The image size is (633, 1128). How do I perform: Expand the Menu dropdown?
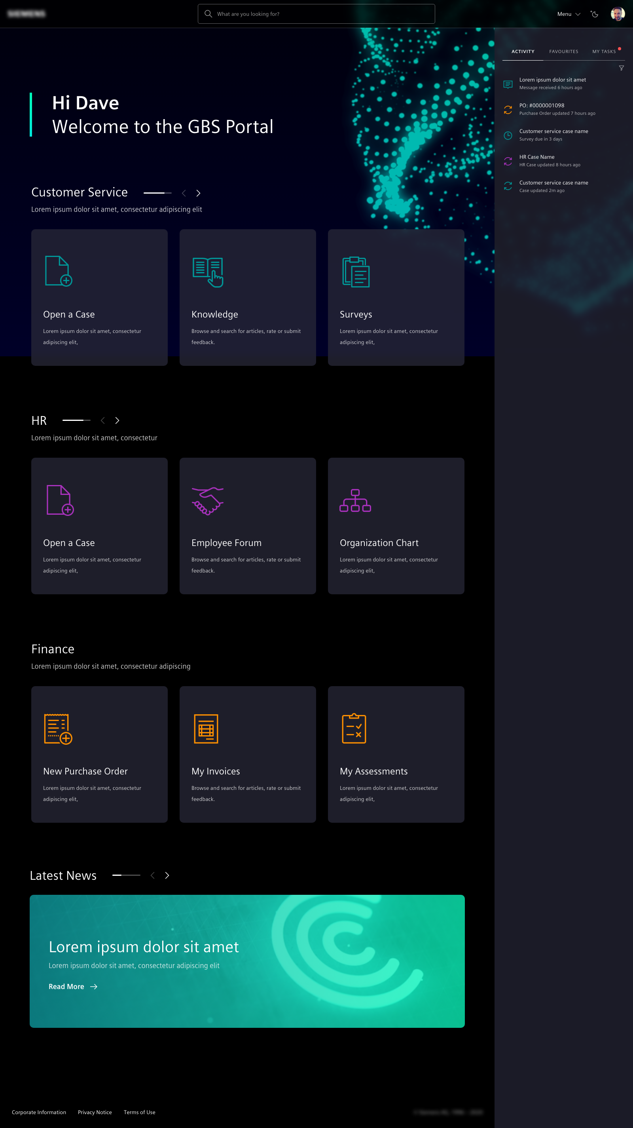click(568, 14)
